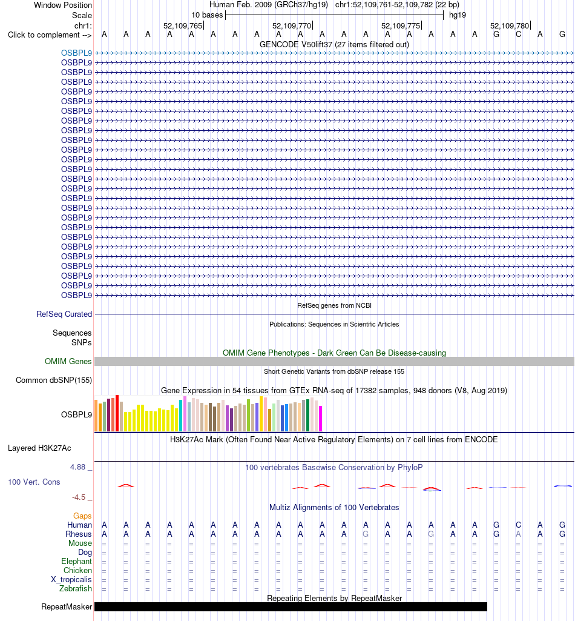Click the orange Gaps label

pyautogui.click(x=82, y=516)
